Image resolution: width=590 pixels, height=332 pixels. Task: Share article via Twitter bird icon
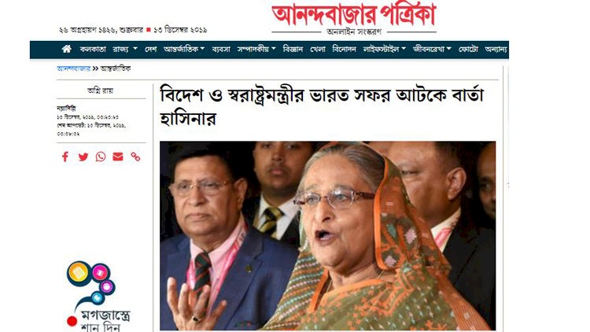pos(83,157)
